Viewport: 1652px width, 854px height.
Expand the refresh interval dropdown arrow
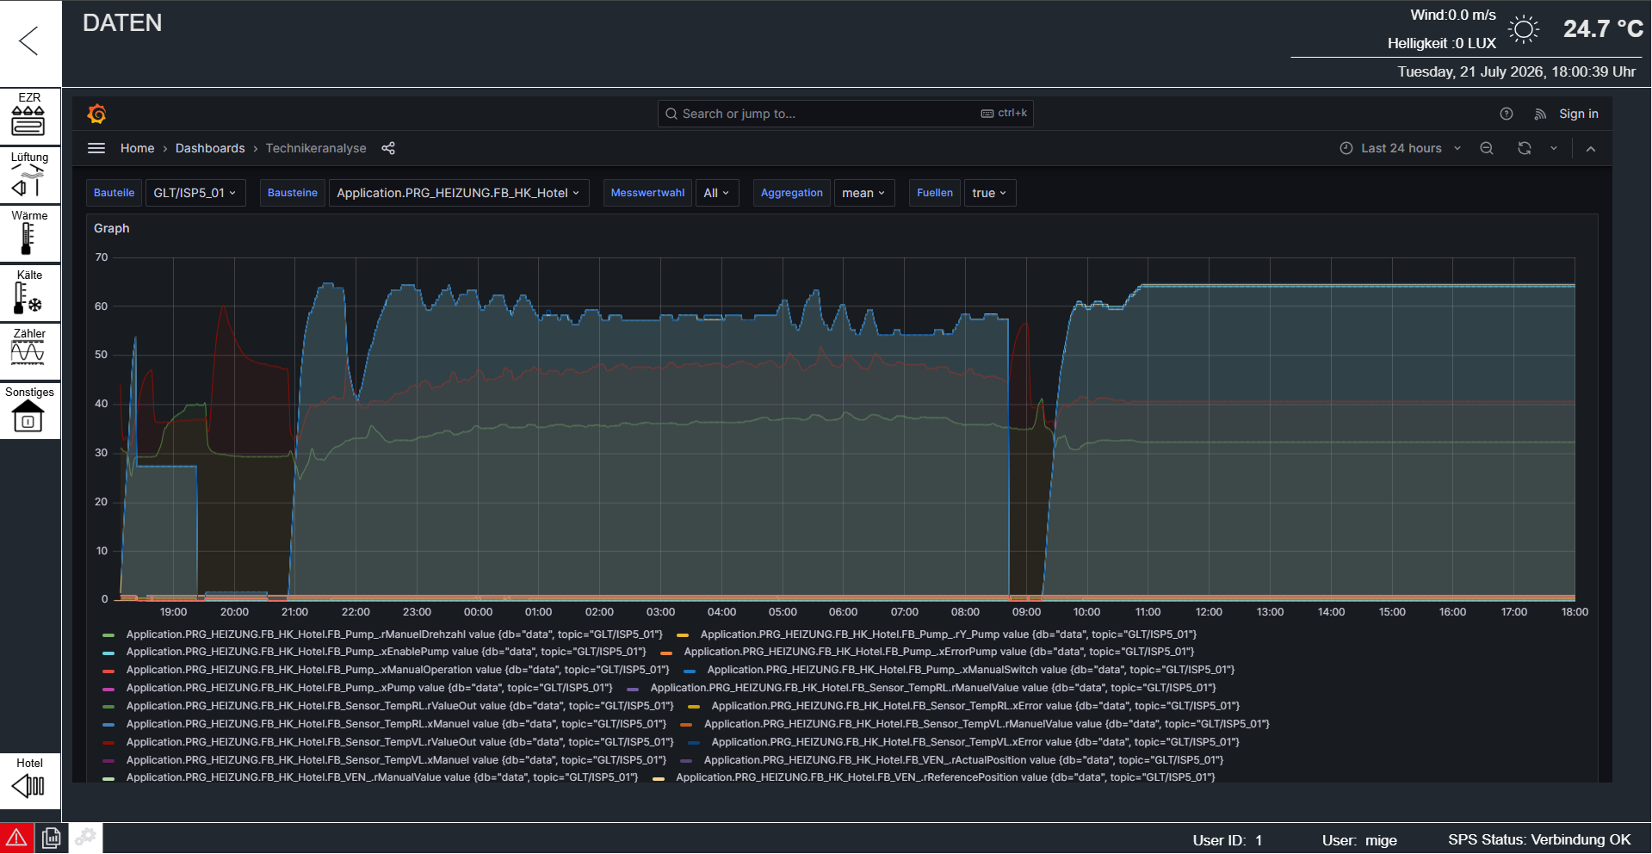pos(1554,148)
